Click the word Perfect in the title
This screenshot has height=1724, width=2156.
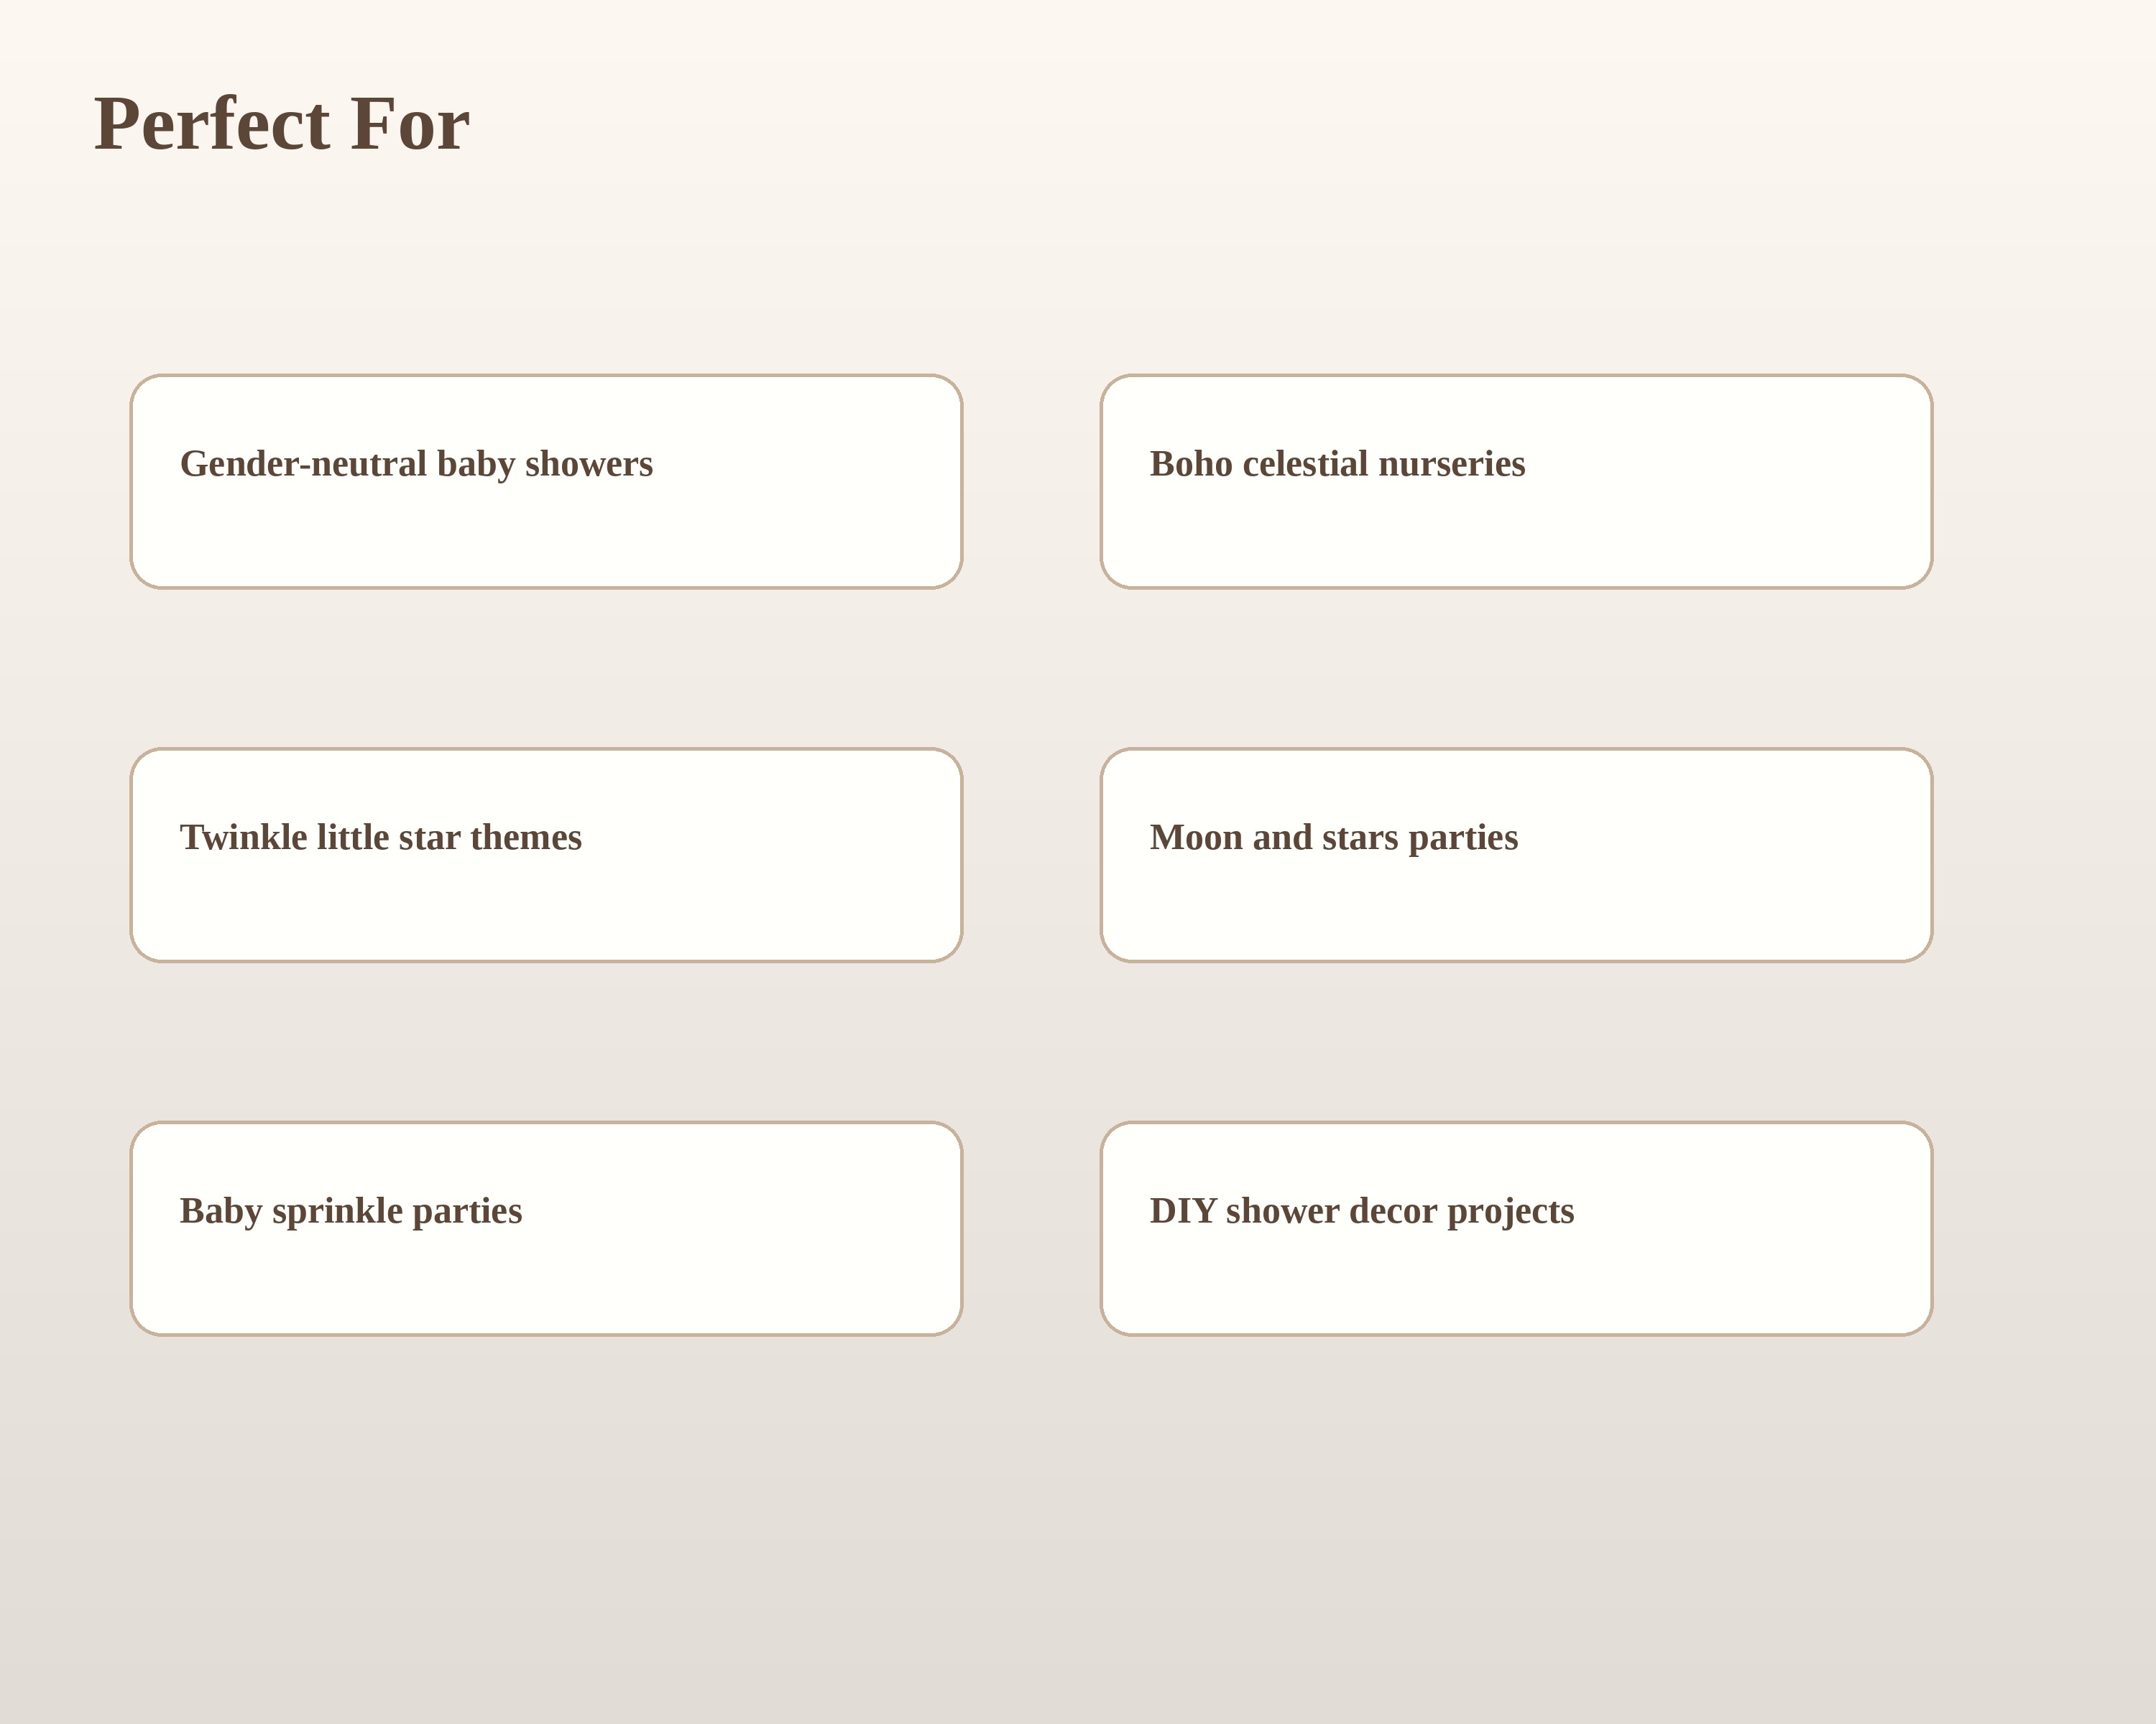click(x=212, y=124)
